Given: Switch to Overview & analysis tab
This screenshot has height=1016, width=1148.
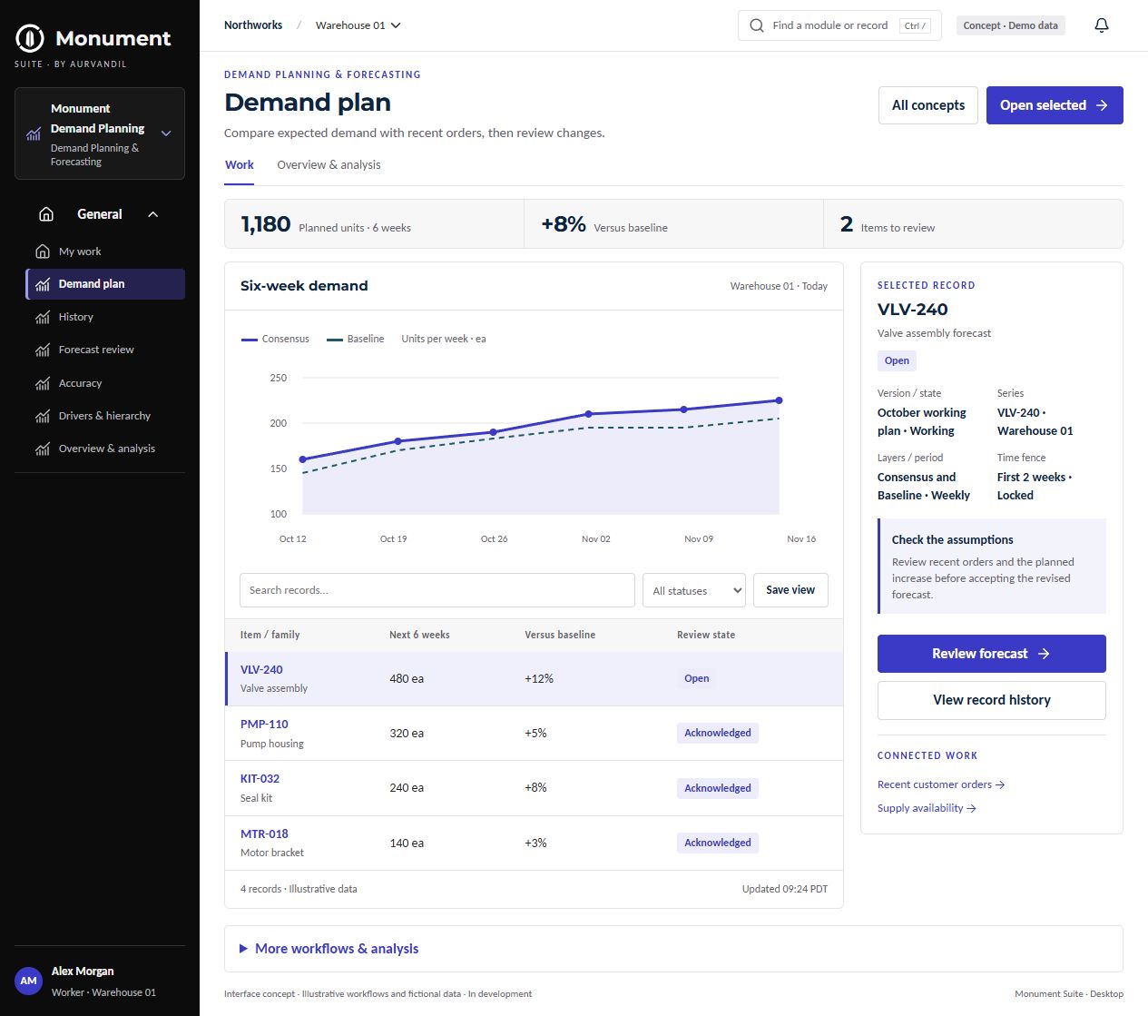Looking at the screenshot, I should [329, 165].
